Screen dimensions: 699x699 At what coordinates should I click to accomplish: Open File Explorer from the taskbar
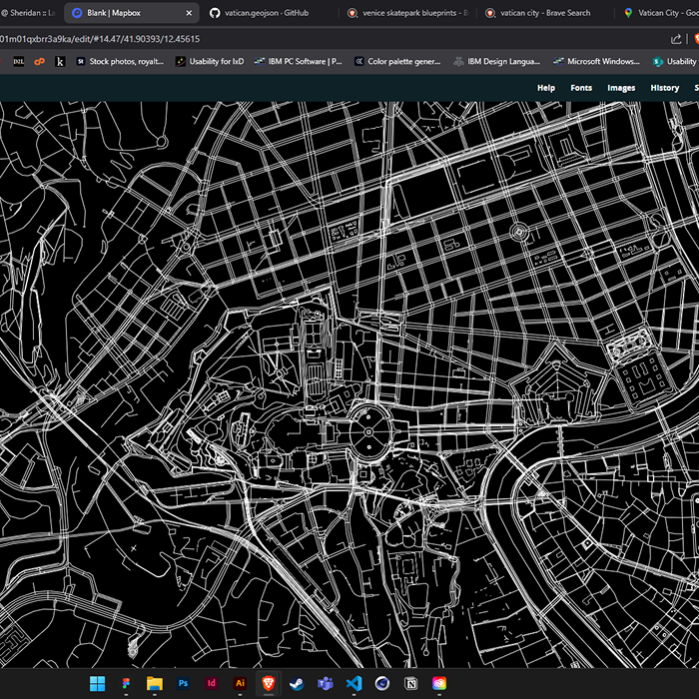(x=155, y=684)
